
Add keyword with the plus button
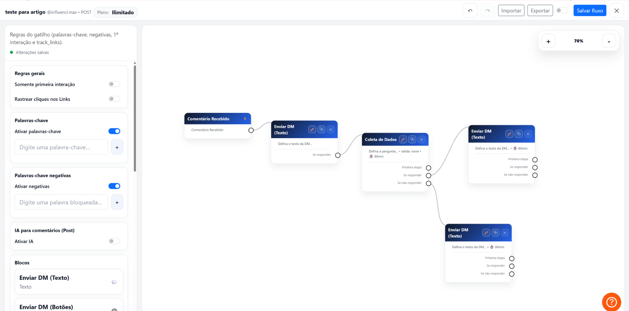tap(117, 147)
